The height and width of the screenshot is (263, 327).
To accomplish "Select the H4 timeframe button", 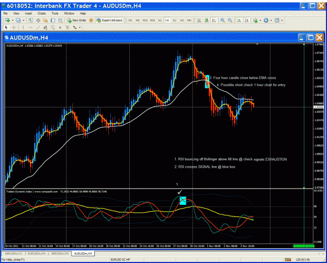I will (167, 20).
